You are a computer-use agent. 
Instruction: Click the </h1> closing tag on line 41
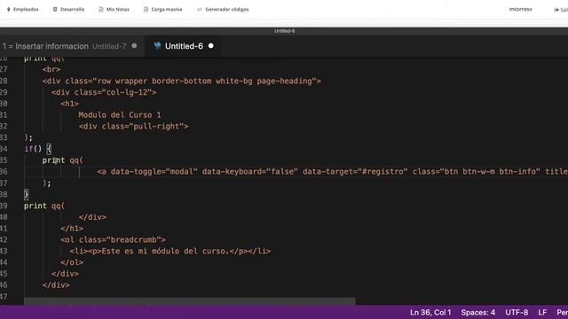(x=72, y=229)
